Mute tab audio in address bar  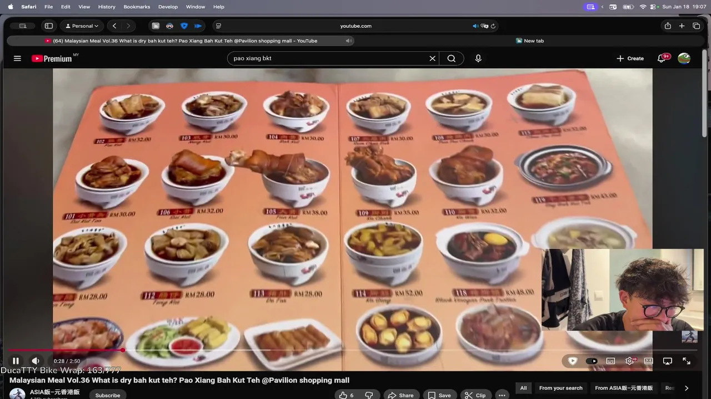(475, 26)
